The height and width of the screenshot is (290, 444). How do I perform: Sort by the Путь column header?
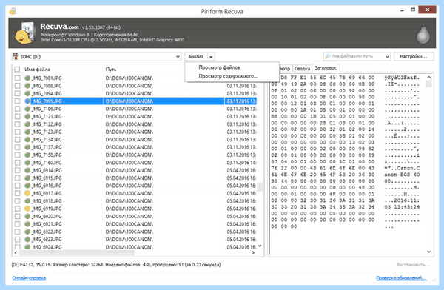pyautogui.click(x=111, y=69)
